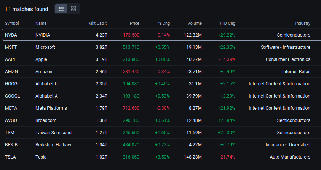Click Broadcom market cap 1.36T
321x170 pixels.
(x=102, y=120)
